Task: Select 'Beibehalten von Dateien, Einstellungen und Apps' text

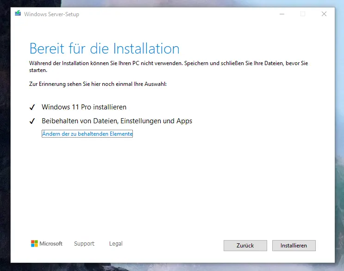Action: click(x=117, y=121)
